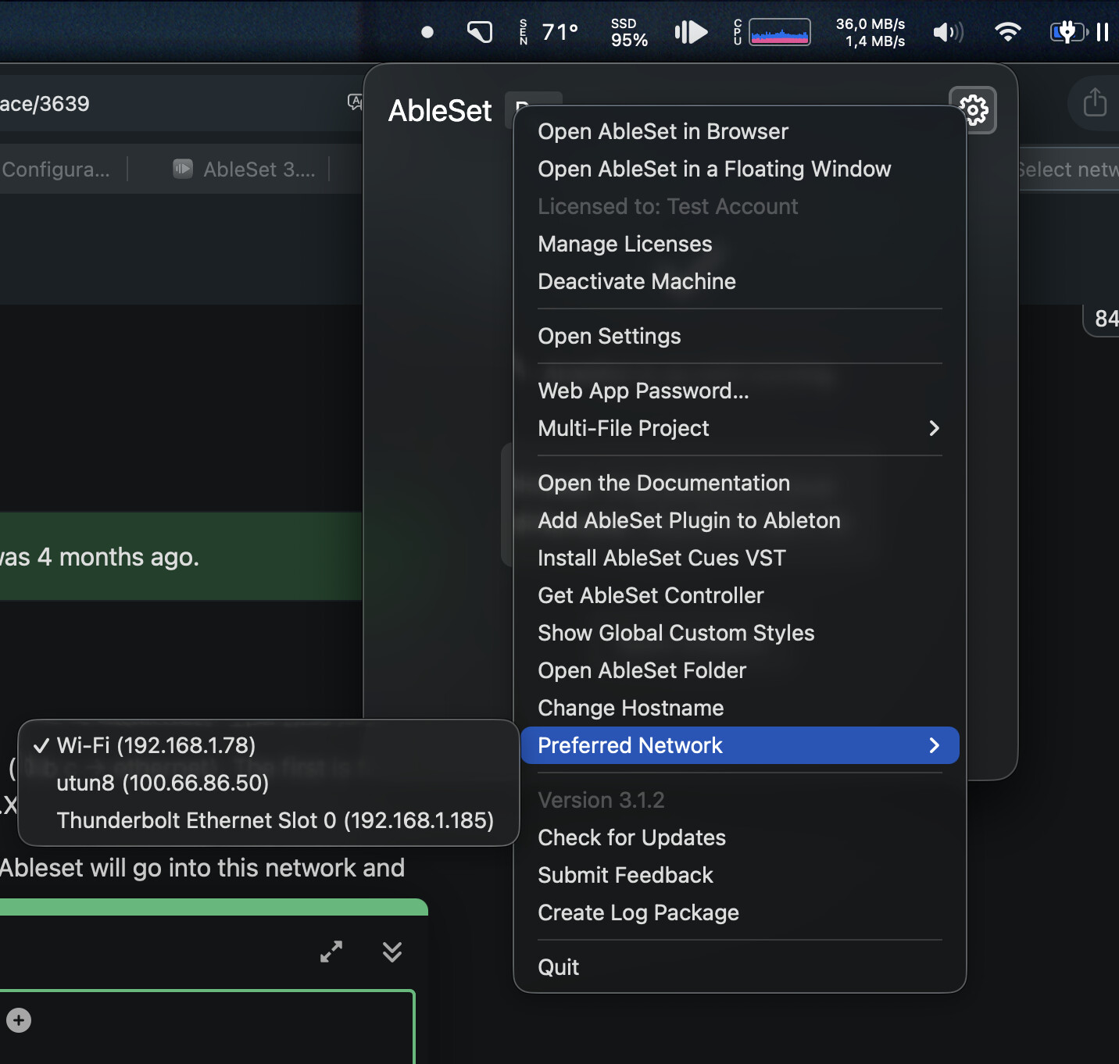Select Deactivate Machine
Image resolution: width=1119 pixels, height=1064 pixels.
(x=740, y=281)
